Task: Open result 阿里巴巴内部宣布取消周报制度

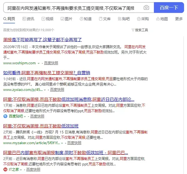Action: [x=65, y=153]
